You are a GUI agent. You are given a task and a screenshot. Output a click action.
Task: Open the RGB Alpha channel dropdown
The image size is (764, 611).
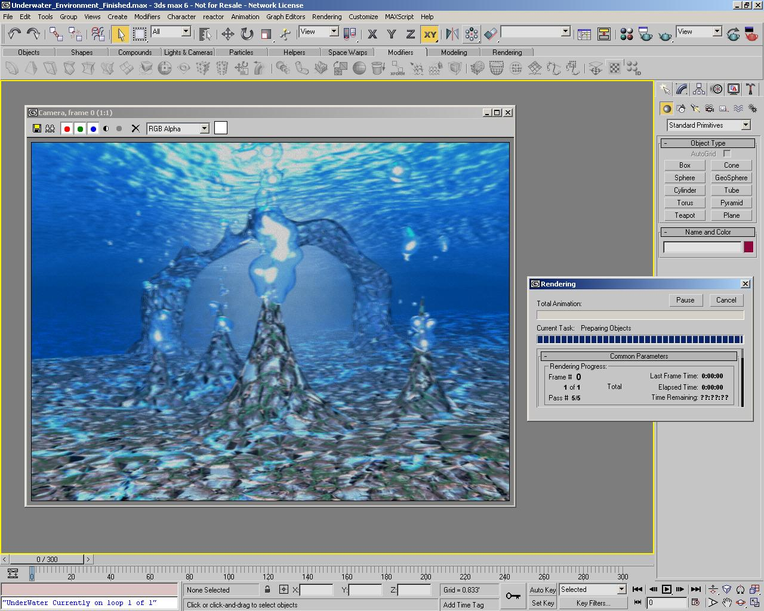(204, 128)
